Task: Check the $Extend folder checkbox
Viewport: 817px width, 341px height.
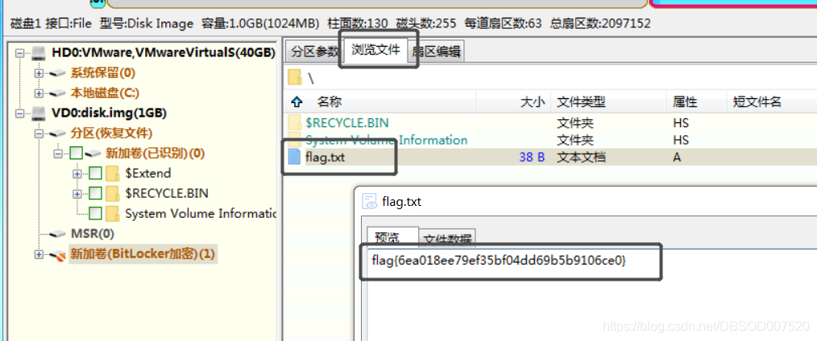Action: (95, 173)
